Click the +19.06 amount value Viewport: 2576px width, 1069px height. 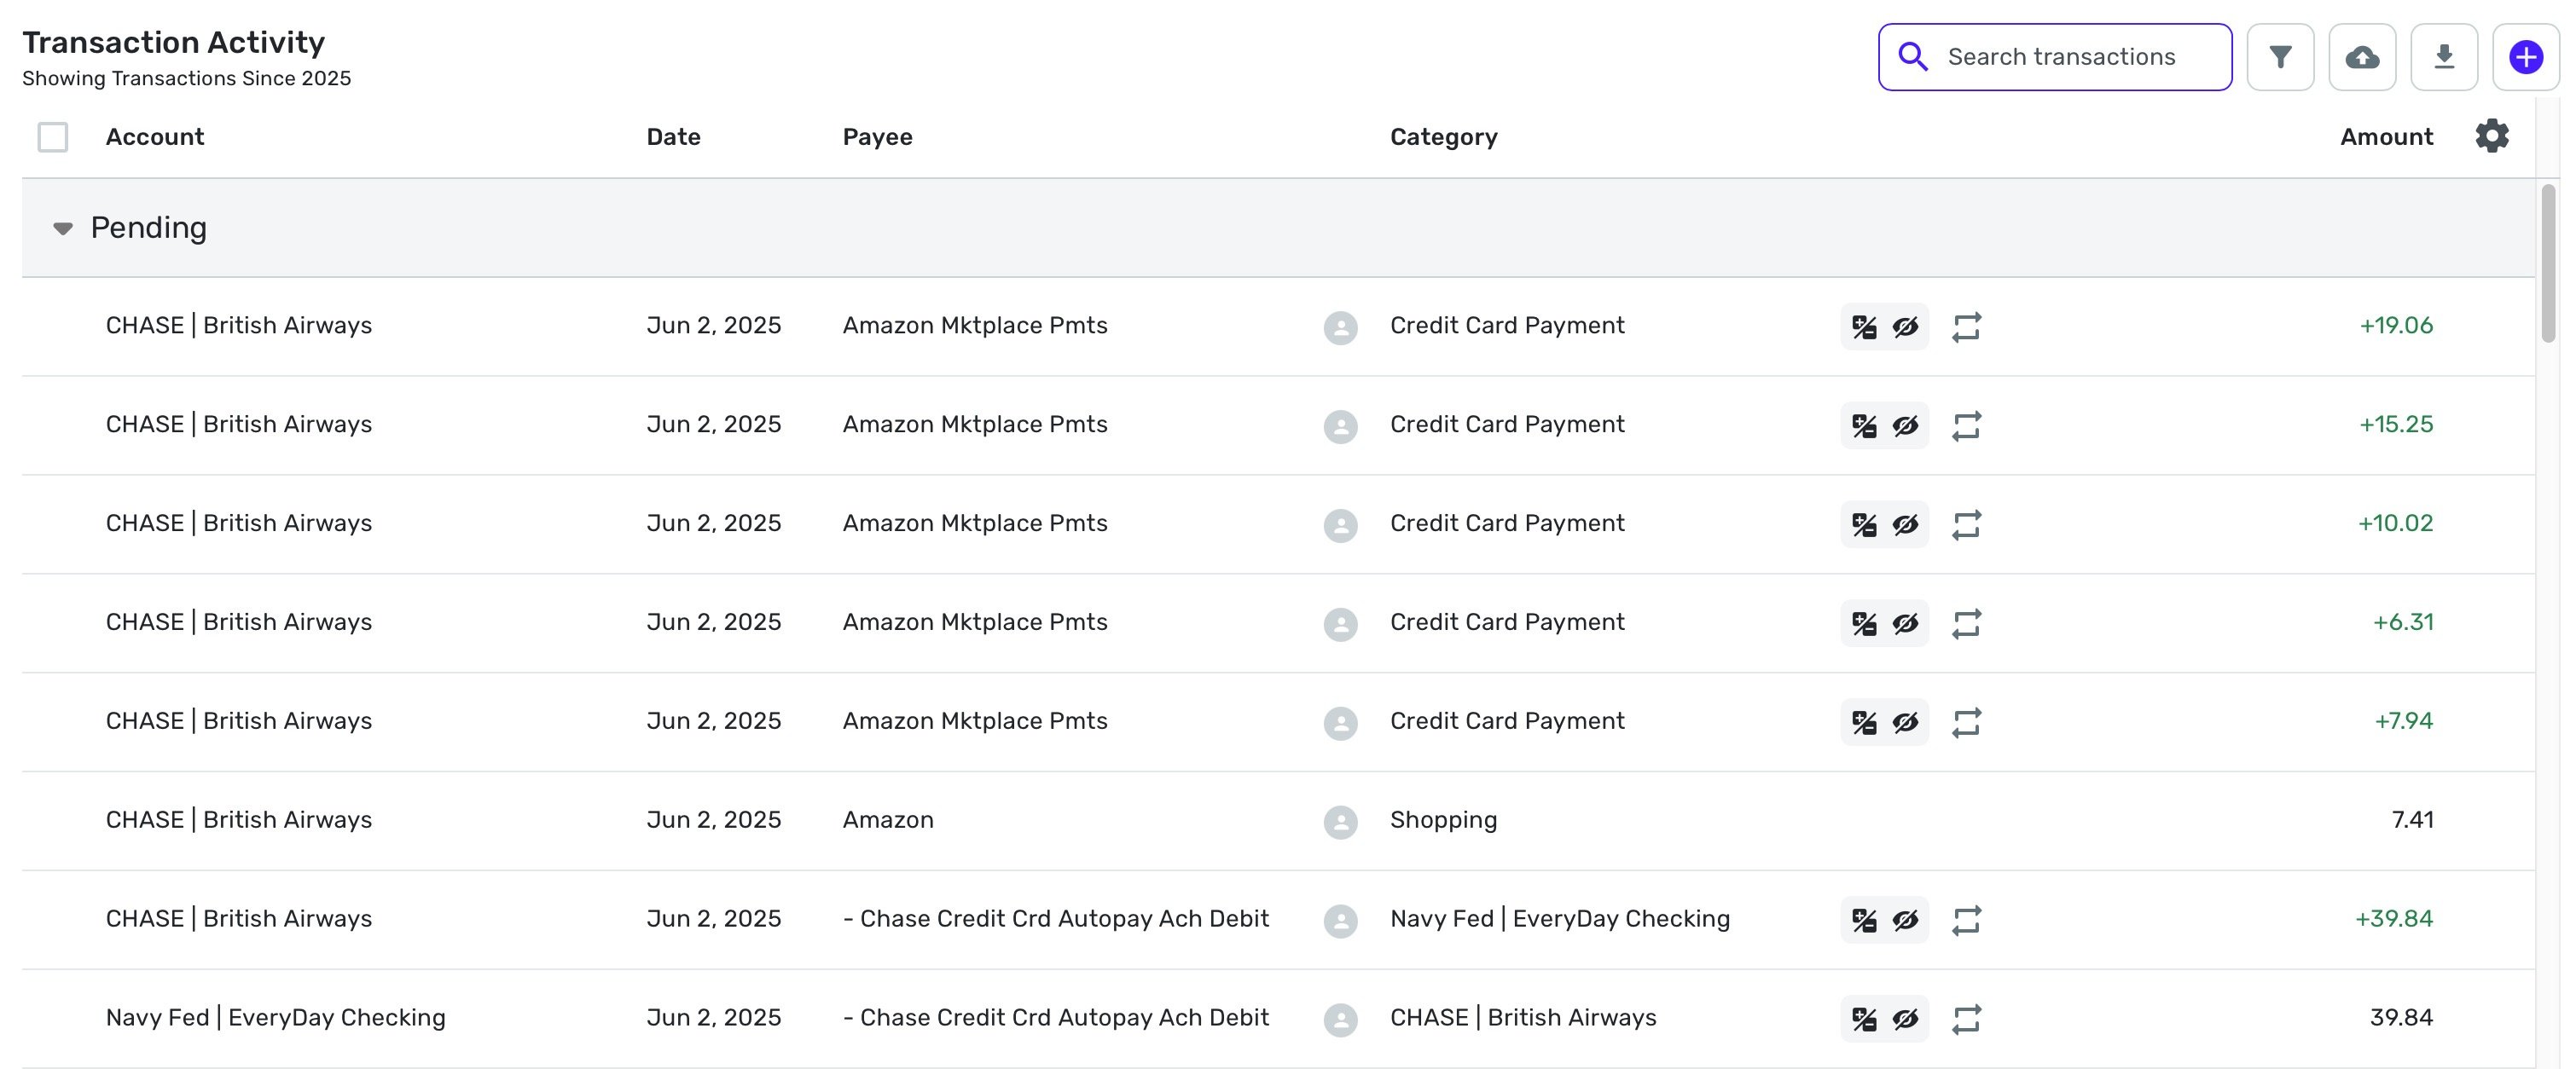pos(2396,326)
